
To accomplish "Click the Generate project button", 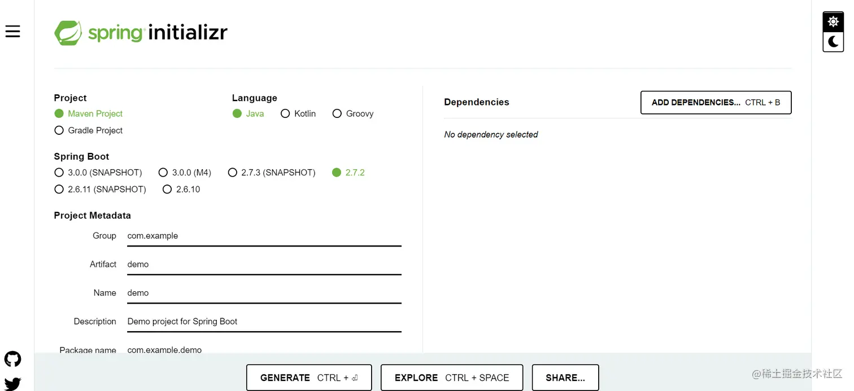I will pos(309,377).
